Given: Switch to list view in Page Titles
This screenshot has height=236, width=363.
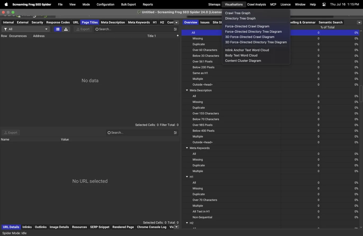Looking at the screenshot, I should [58, 29].
